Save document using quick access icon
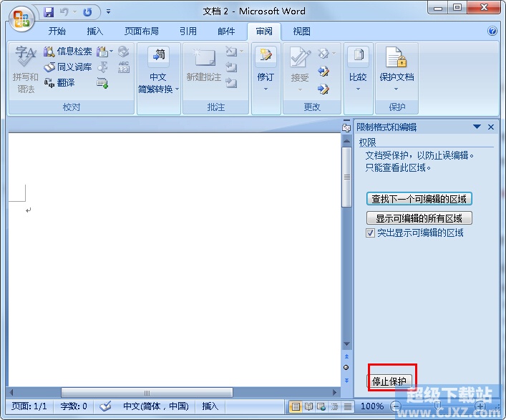 click(49, 12)
